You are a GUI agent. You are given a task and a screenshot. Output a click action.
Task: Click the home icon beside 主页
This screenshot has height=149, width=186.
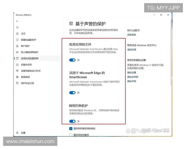click(x=17, y=34)
